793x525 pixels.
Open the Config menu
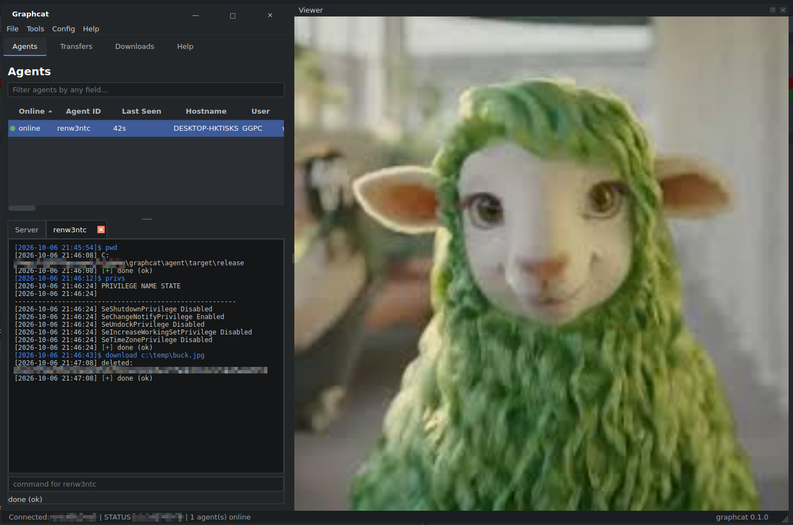click(x=64, y=29)
